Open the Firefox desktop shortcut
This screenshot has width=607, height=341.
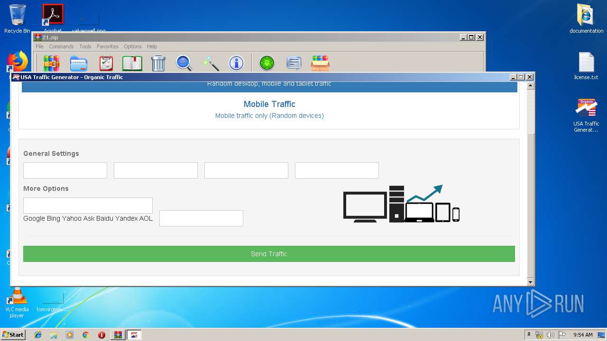pyautogui.click(x=18, y=62)
